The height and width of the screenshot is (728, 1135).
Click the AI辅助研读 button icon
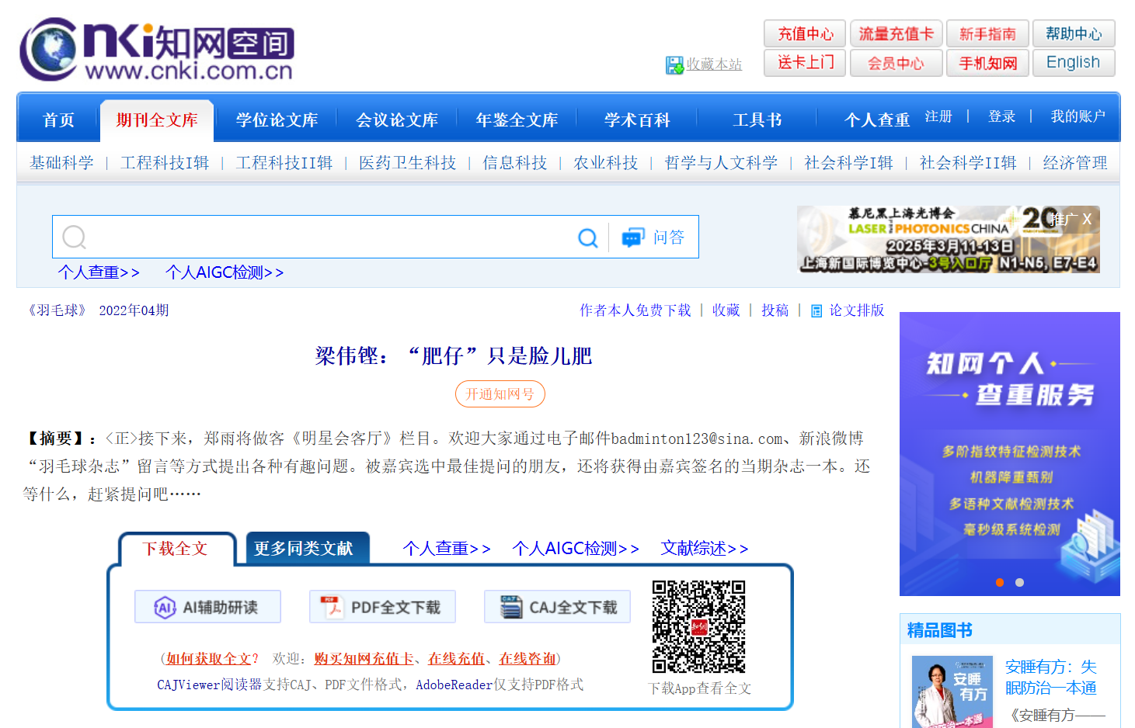[165, 607]
